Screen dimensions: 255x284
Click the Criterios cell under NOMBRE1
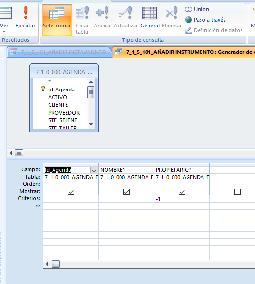tap(126, 199)
